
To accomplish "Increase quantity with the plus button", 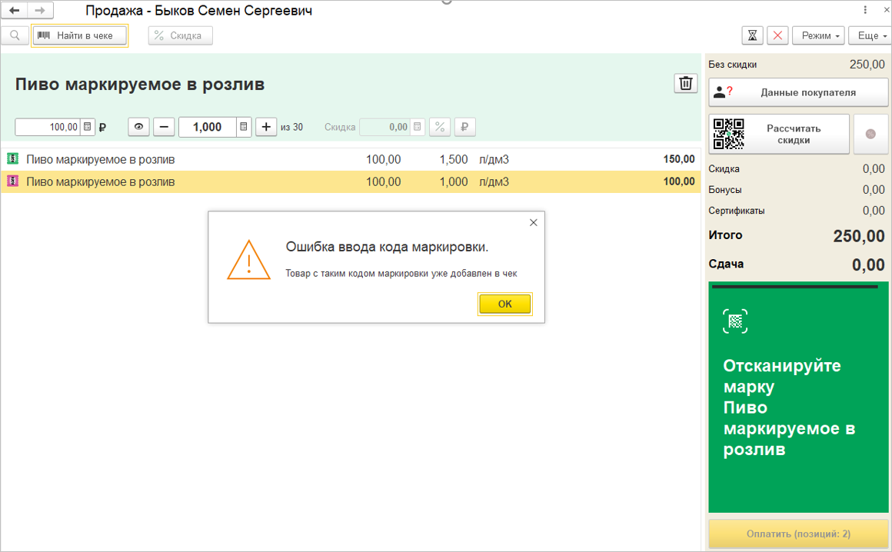I will click(x=266, y=127).
